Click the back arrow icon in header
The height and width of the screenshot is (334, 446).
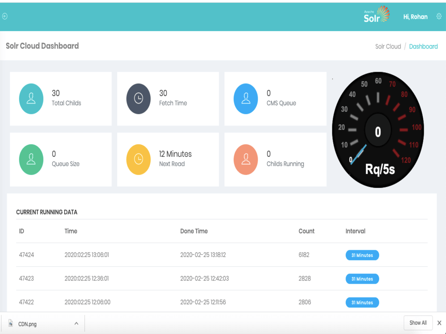pyautogui.click(x=5, y=16)
